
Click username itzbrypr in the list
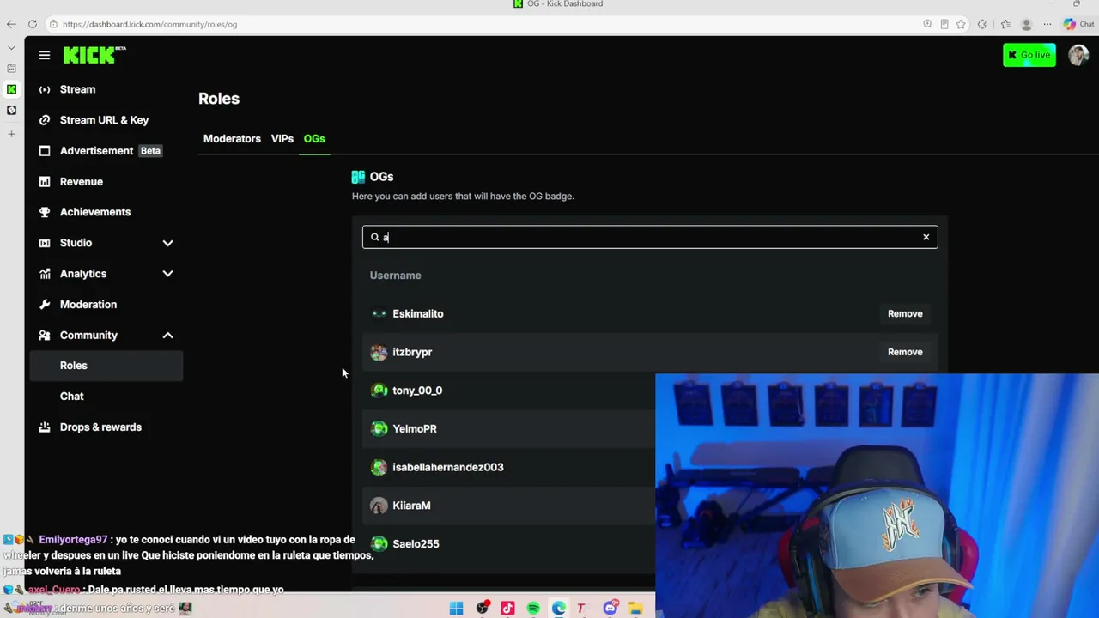click(x=412, y=352)
